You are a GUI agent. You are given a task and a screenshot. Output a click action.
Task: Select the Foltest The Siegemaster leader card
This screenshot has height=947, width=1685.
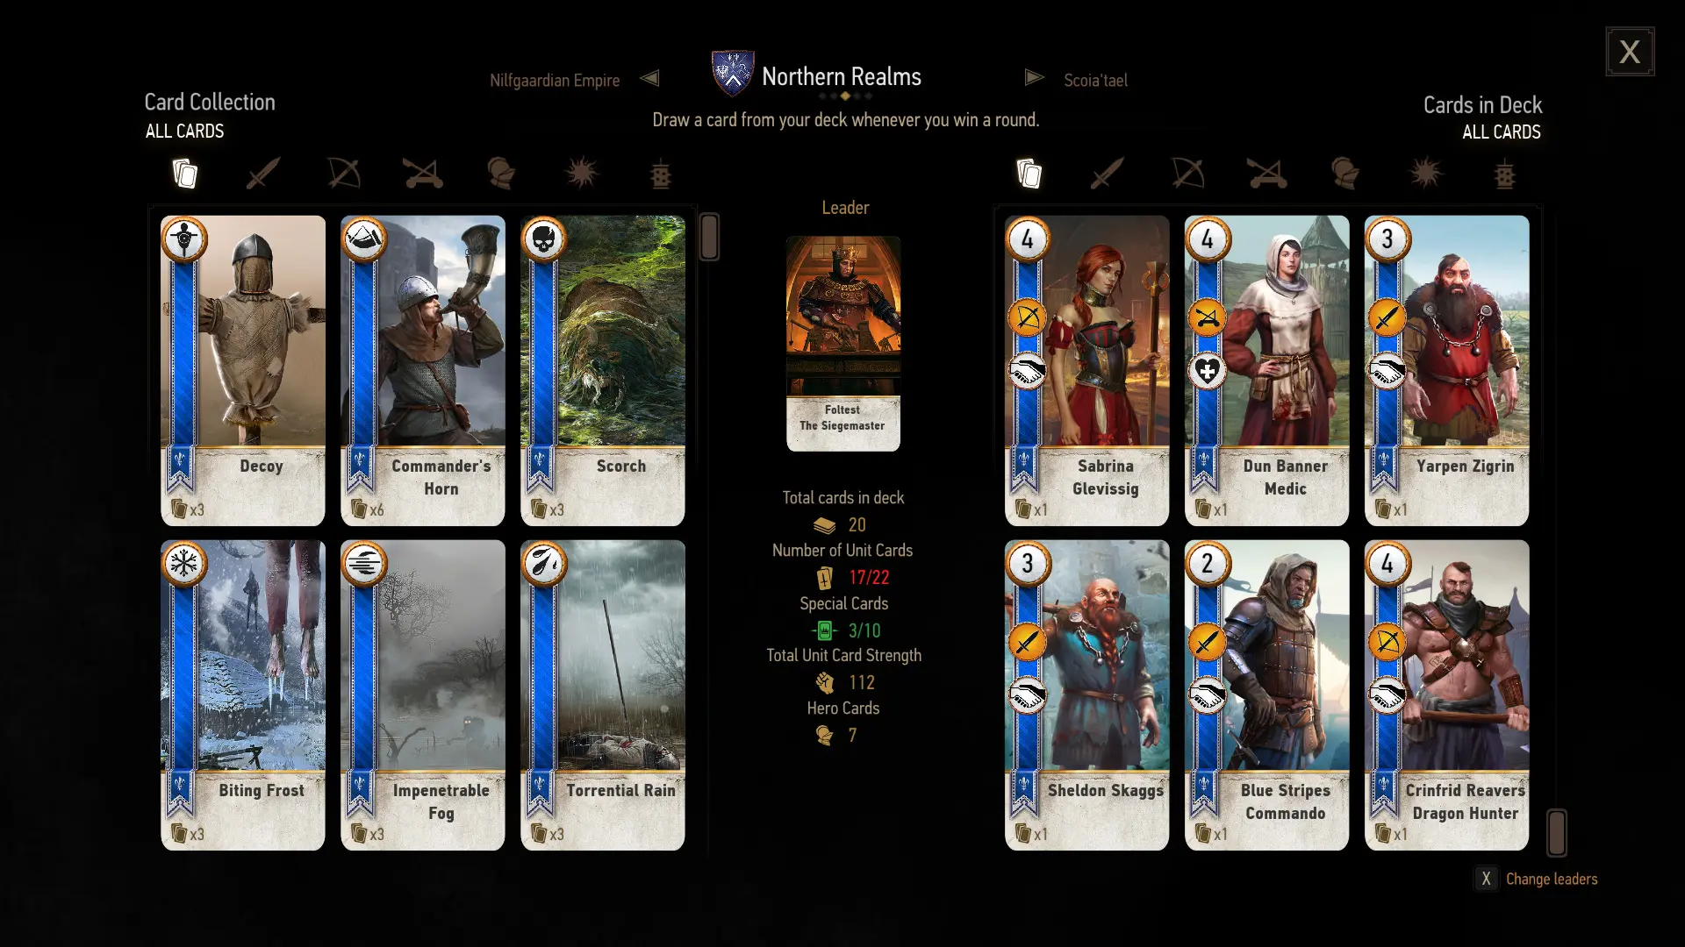[843, 343]
